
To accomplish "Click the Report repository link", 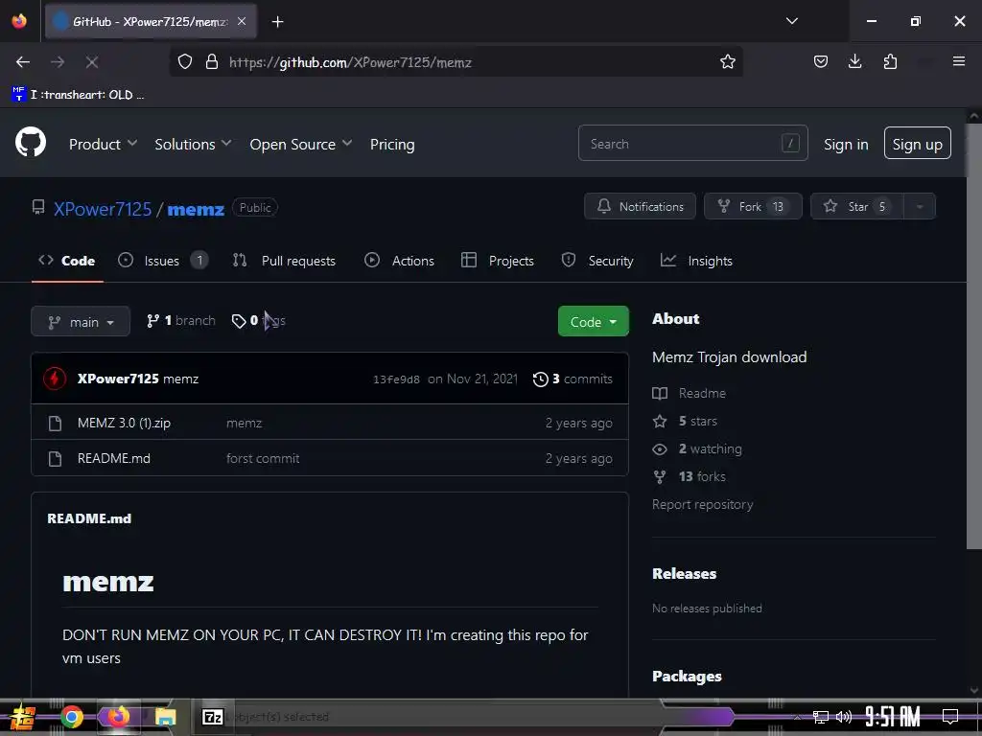I will (x=702, y=504).
